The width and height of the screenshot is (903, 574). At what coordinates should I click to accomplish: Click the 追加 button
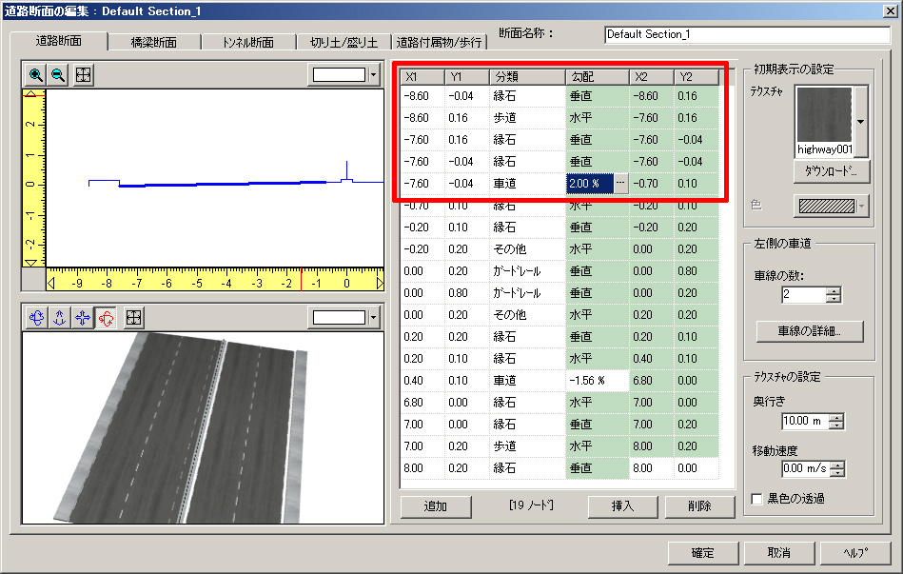[x=435, y=506]
